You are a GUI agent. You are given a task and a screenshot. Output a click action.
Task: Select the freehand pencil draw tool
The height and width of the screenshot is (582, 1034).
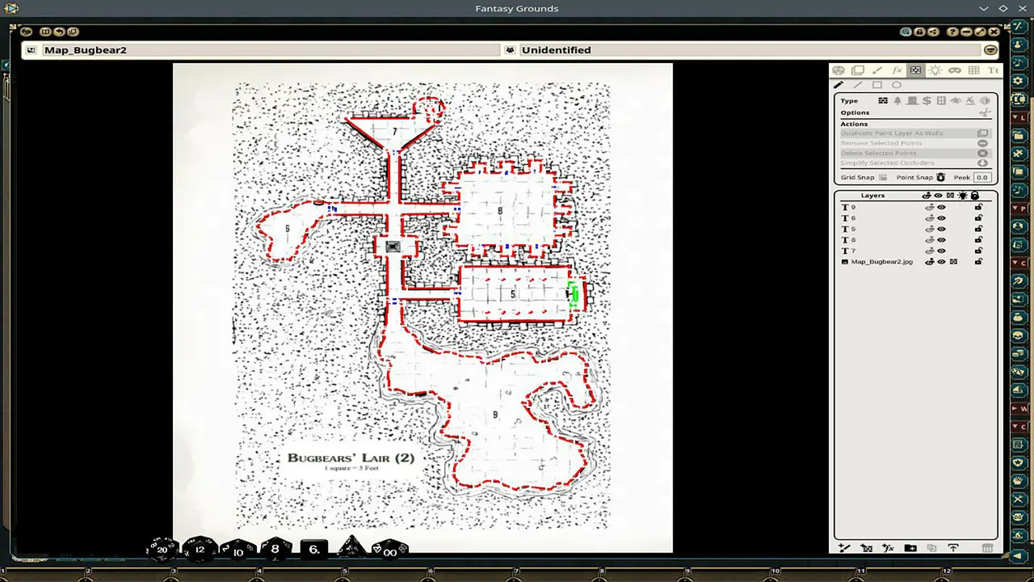click(x=839, y=85)
